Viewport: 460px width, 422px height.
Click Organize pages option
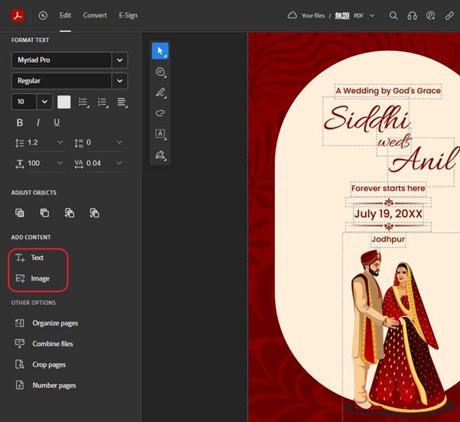point(54,323)
